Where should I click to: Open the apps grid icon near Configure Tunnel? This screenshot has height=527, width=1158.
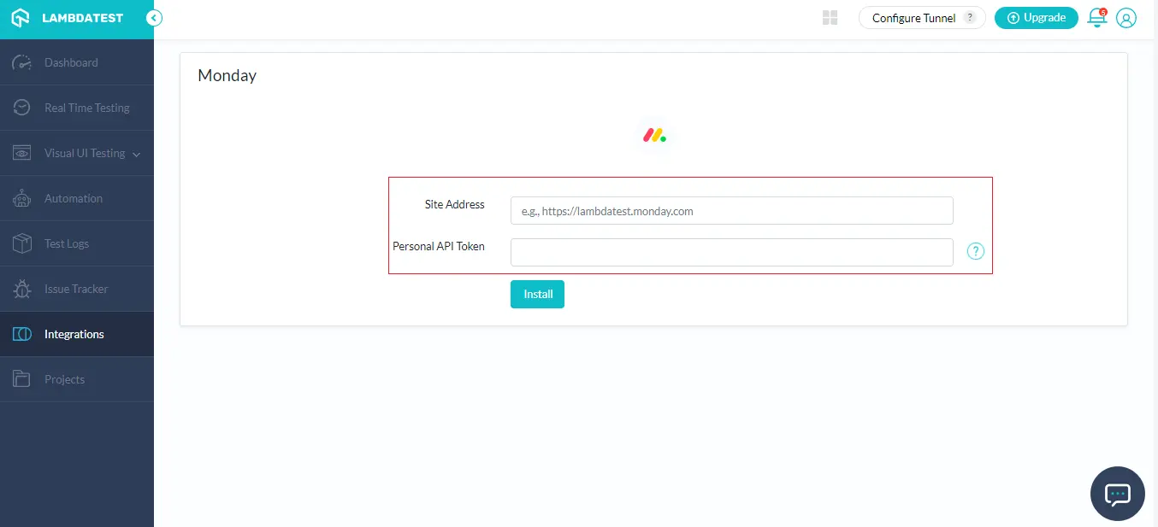click(830, 17)
